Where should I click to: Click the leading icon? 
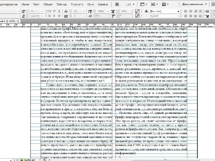[24, 16]
